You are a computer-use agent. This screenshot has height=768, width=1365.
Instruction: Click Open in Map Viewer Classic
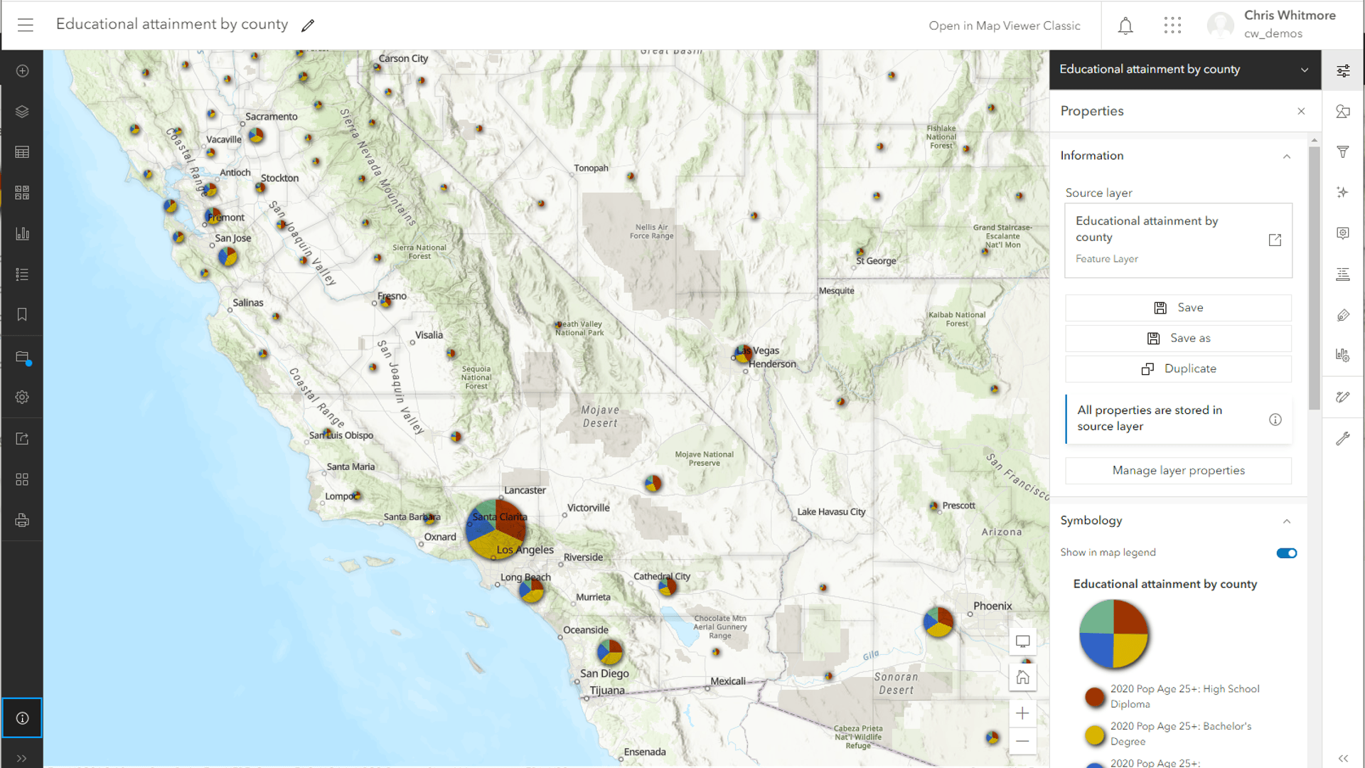(1005, 25)
